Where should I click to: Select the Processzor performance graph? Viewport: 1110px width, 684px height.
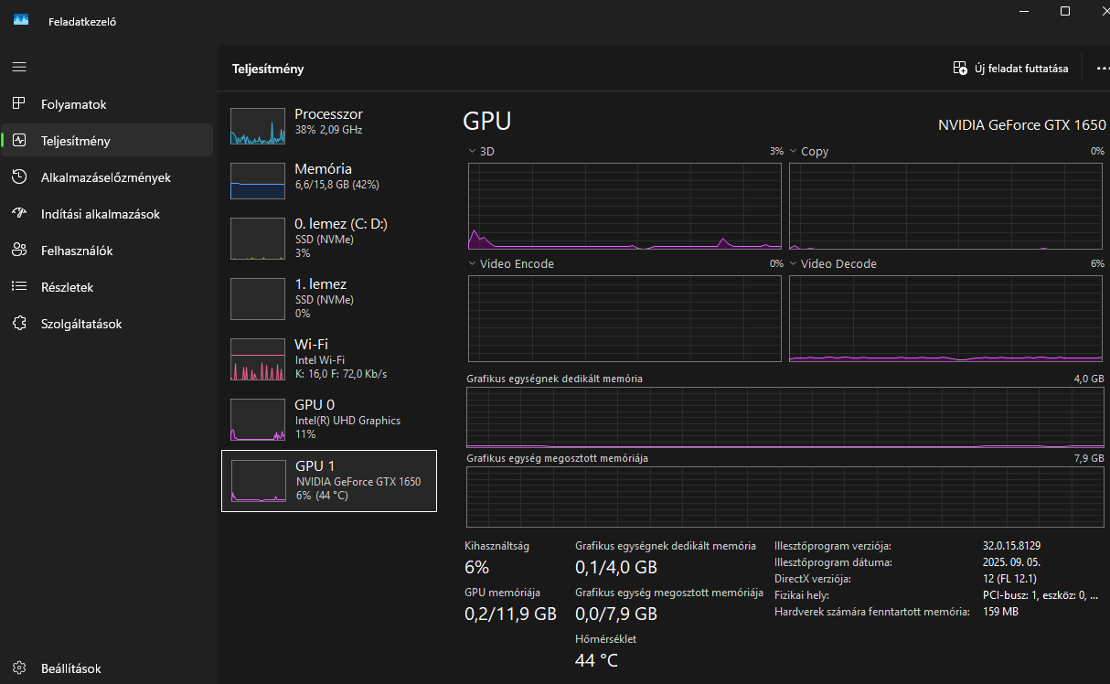(329, 126)
